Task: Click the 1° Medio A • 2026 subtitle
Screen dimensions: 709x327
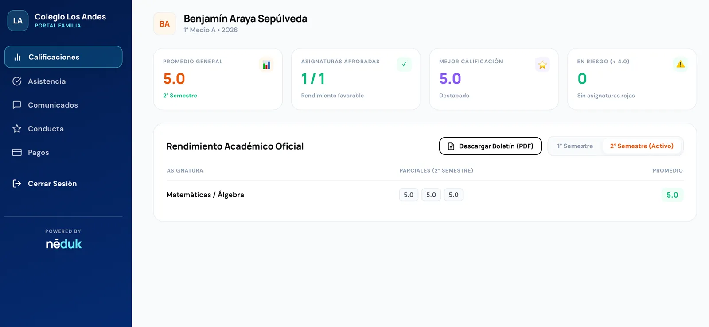Action: (210, 30)
